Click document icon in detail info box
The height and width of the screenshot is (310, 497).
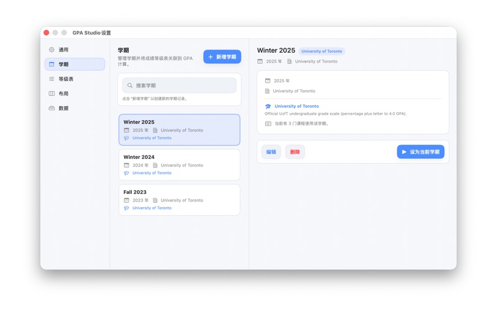(x=267, y=91)
